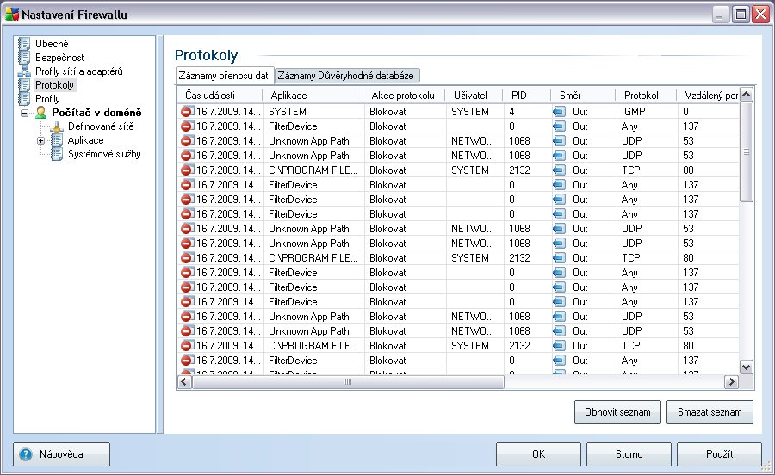Image resolution: width=775 pixels, height=475 pixels.
Task: Click the Obnovit seznam button
Action: tap(617, 412)
